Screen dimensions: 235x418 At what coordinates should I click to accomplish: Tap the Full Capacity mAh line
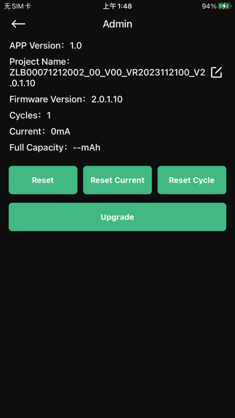55,147
